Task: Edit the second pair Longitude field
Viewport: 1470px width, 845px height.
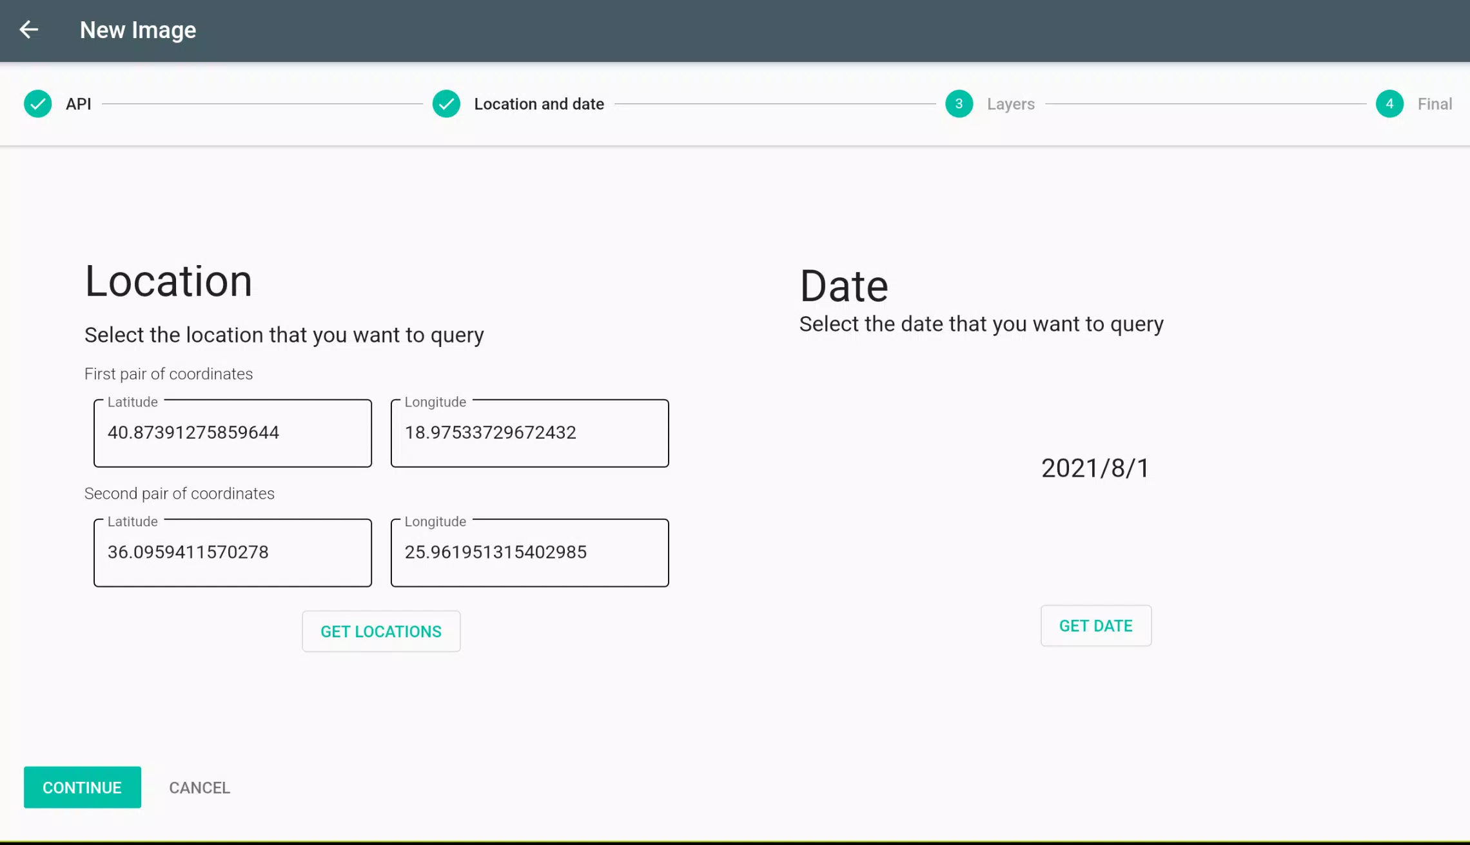Action: coord(530,553)
